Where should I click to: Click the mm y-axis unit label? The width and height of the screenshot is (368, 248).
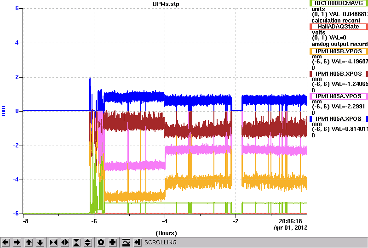click(3, 111)
